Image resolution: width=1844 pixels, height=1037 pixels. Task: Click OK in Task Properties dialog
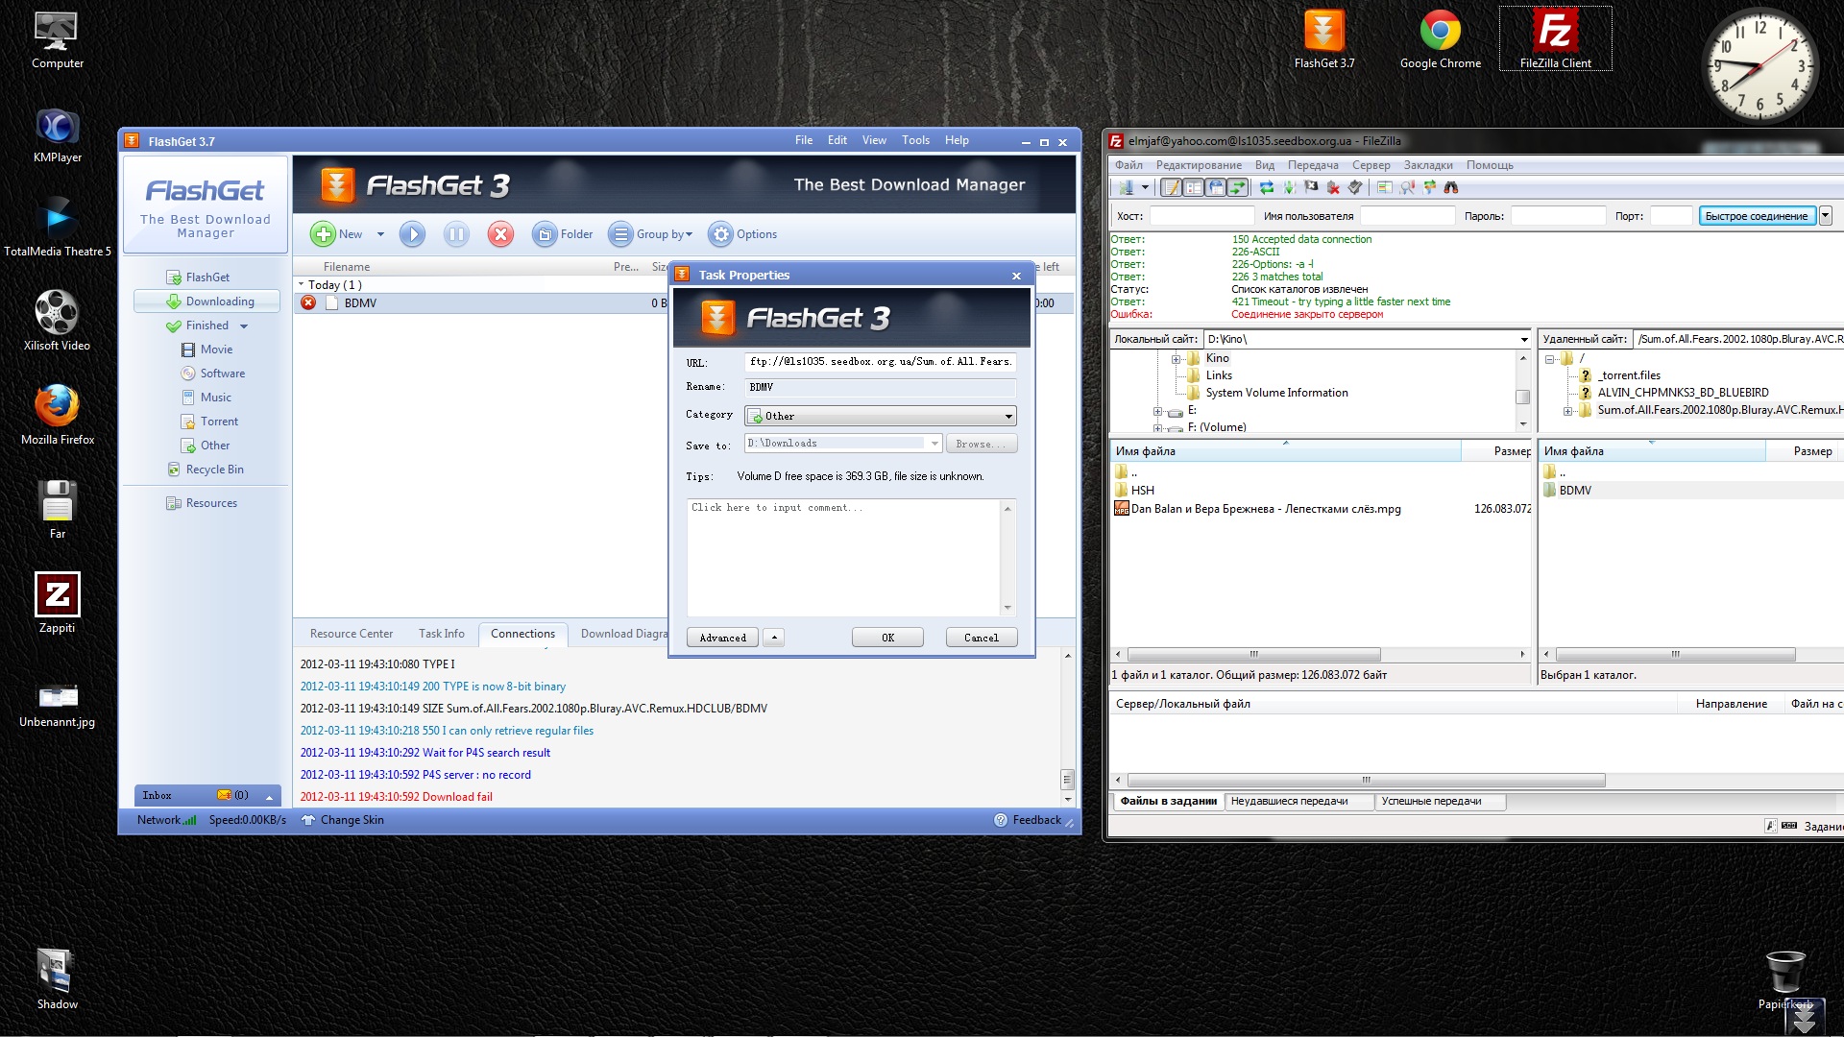pos(887,638)
